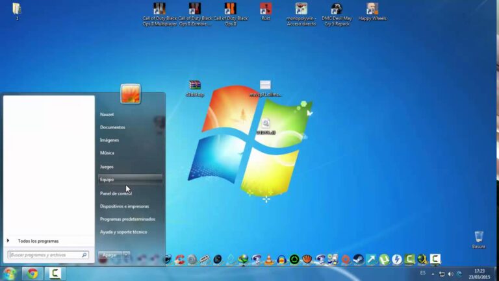Click the user account flower picture
Image resolution: width=499 pixels, height=281 pixels.
(131, 93)
